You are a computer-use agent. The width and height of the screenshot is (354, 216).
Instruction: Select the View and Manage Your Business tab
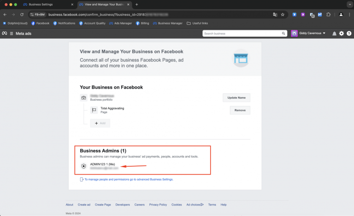[105, 4]
